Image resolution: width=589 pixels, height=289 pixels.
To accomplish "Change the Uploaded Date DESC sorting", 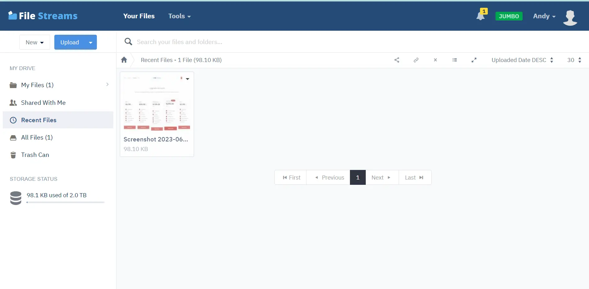I will pyautogui.click(x=522, y=60).
